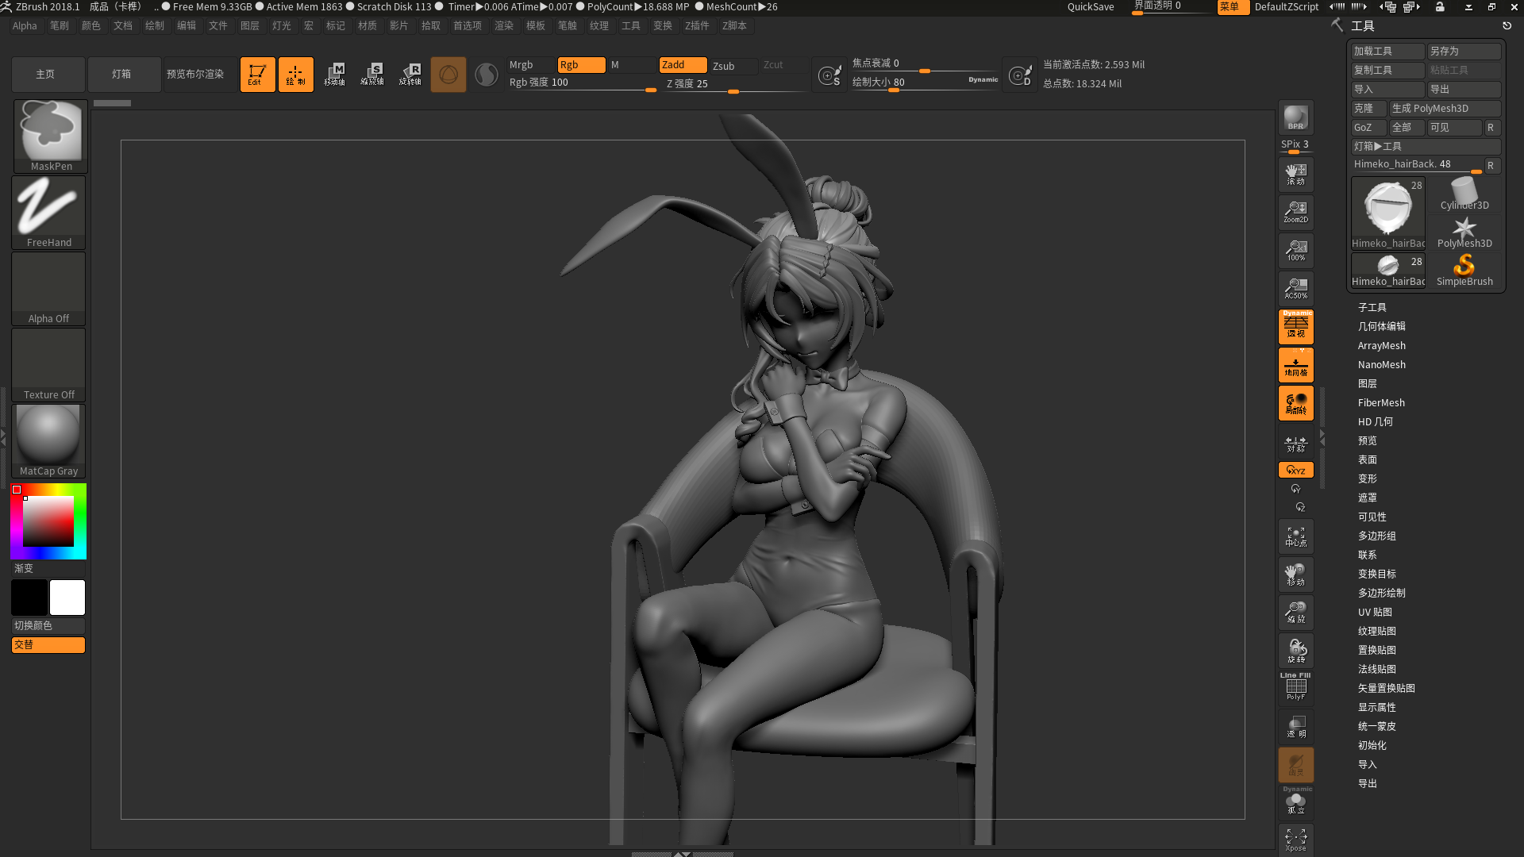
Task: Click the BPR render icon
Action: (1295, 117)
